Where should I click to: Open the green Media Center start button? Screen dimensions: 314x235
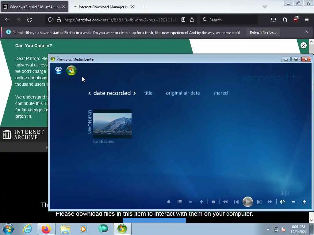pyautogui.click(x=71, y=70)
